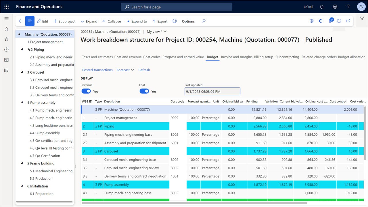Screen dimensions: 368x207
Task: Click Collapse in the toolbar
Action: point(111,21)
